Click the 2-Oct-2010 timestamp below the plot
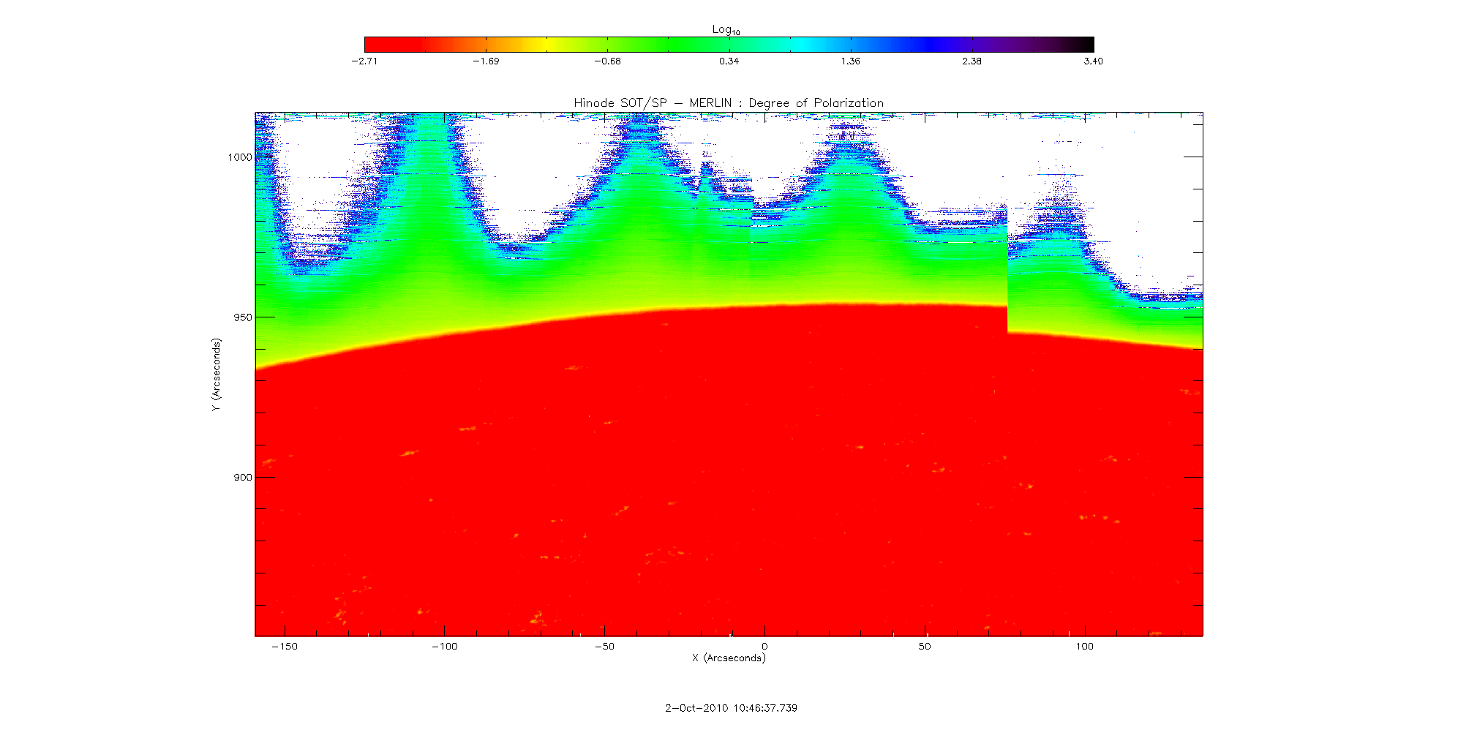 pyautogui.click(x=731, y=708)
